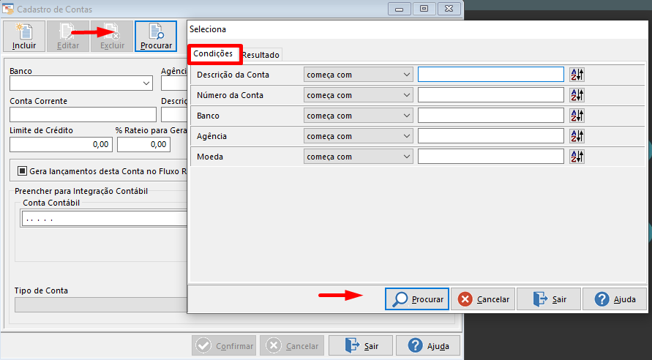This screenshot has height=360, width=652.
Task: Click Ajuda button in Cadastro de Contas window
Action: 428,346
